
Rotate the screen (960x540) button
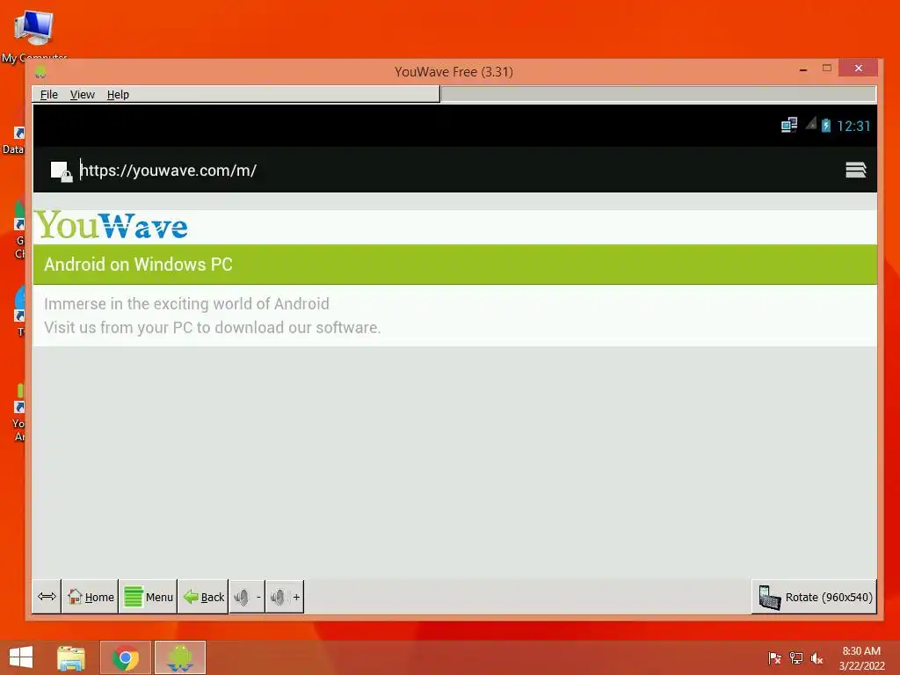815,597
